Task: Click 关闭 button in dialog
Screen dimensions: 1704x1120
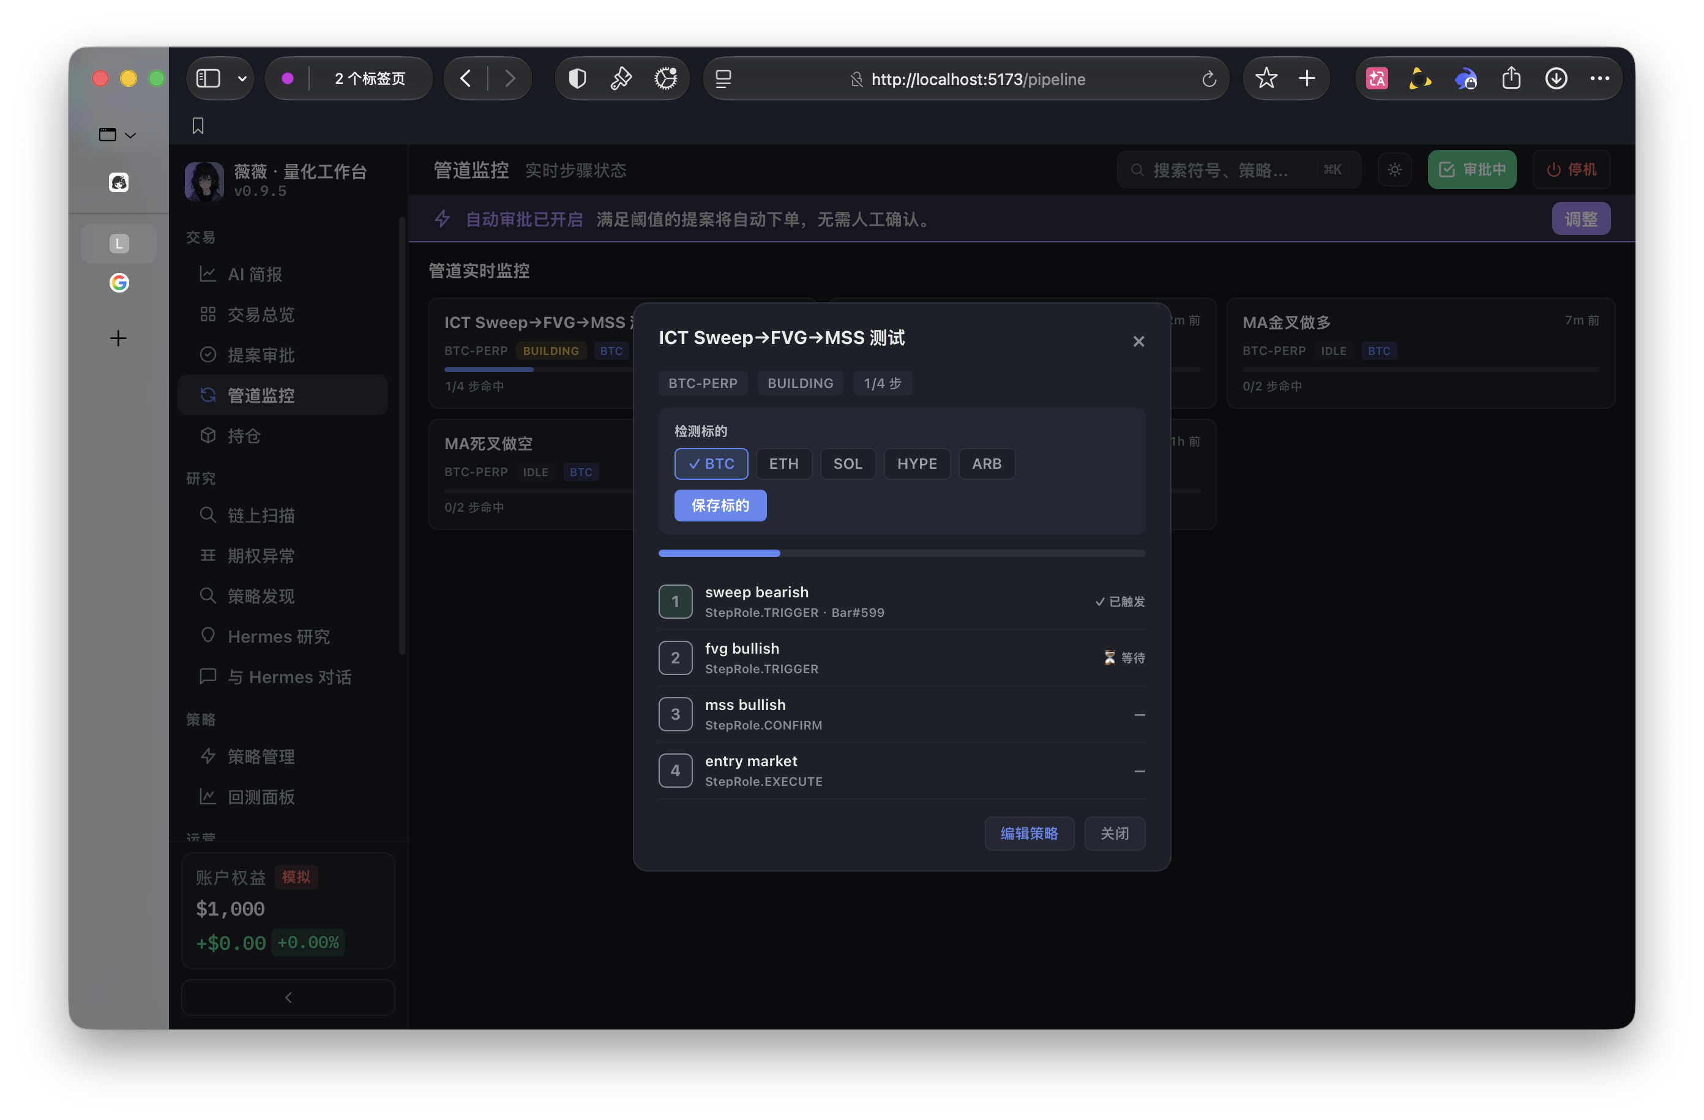Action: coord(1114,834)
